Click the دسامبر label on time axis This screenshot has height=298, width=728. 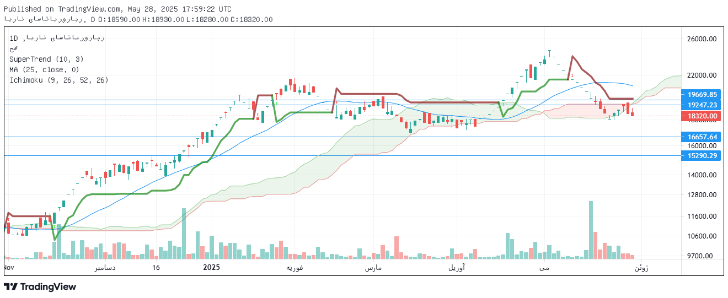[x=104, y=268]
